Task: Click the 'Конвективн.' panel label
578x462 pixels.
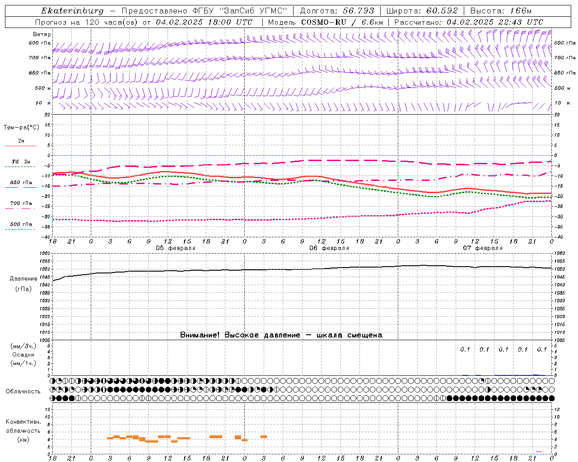Action: tap(23, 422)
